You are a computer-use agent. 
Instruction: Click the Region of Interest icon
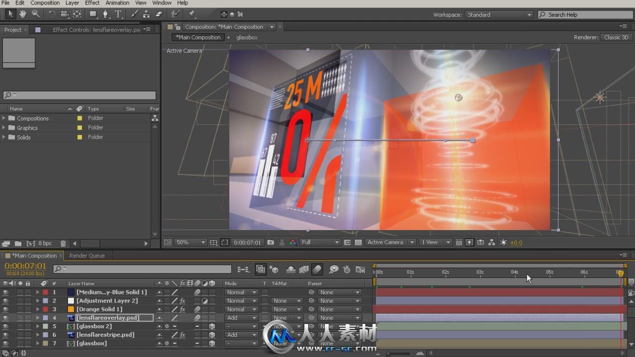point(225,242)
